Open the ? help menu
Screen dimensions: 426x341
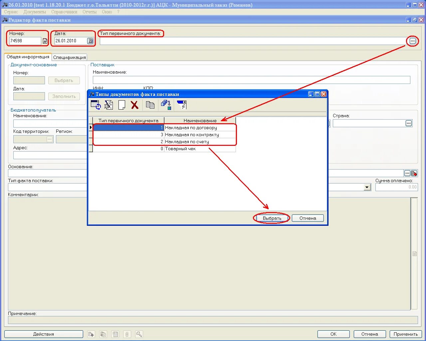[118, 12]
